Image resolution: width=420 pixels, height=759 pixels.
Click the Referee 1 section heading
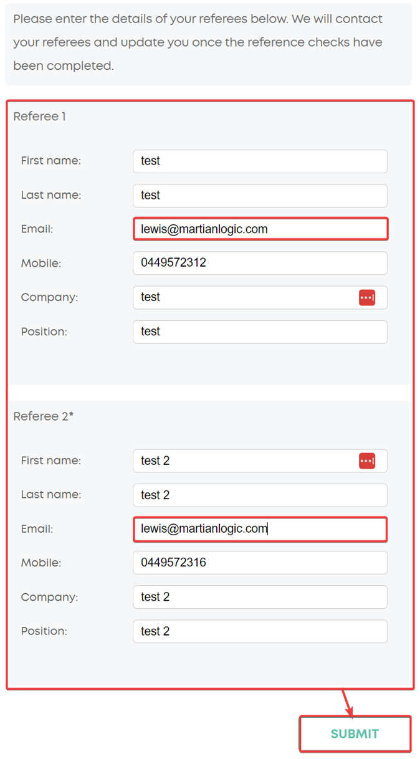tap(39, 117)
